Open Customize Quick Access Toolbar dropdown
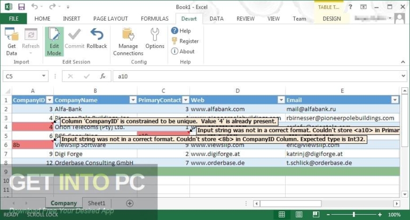The image size is (410, 220). pyautogui.click(x=68, y=7)
